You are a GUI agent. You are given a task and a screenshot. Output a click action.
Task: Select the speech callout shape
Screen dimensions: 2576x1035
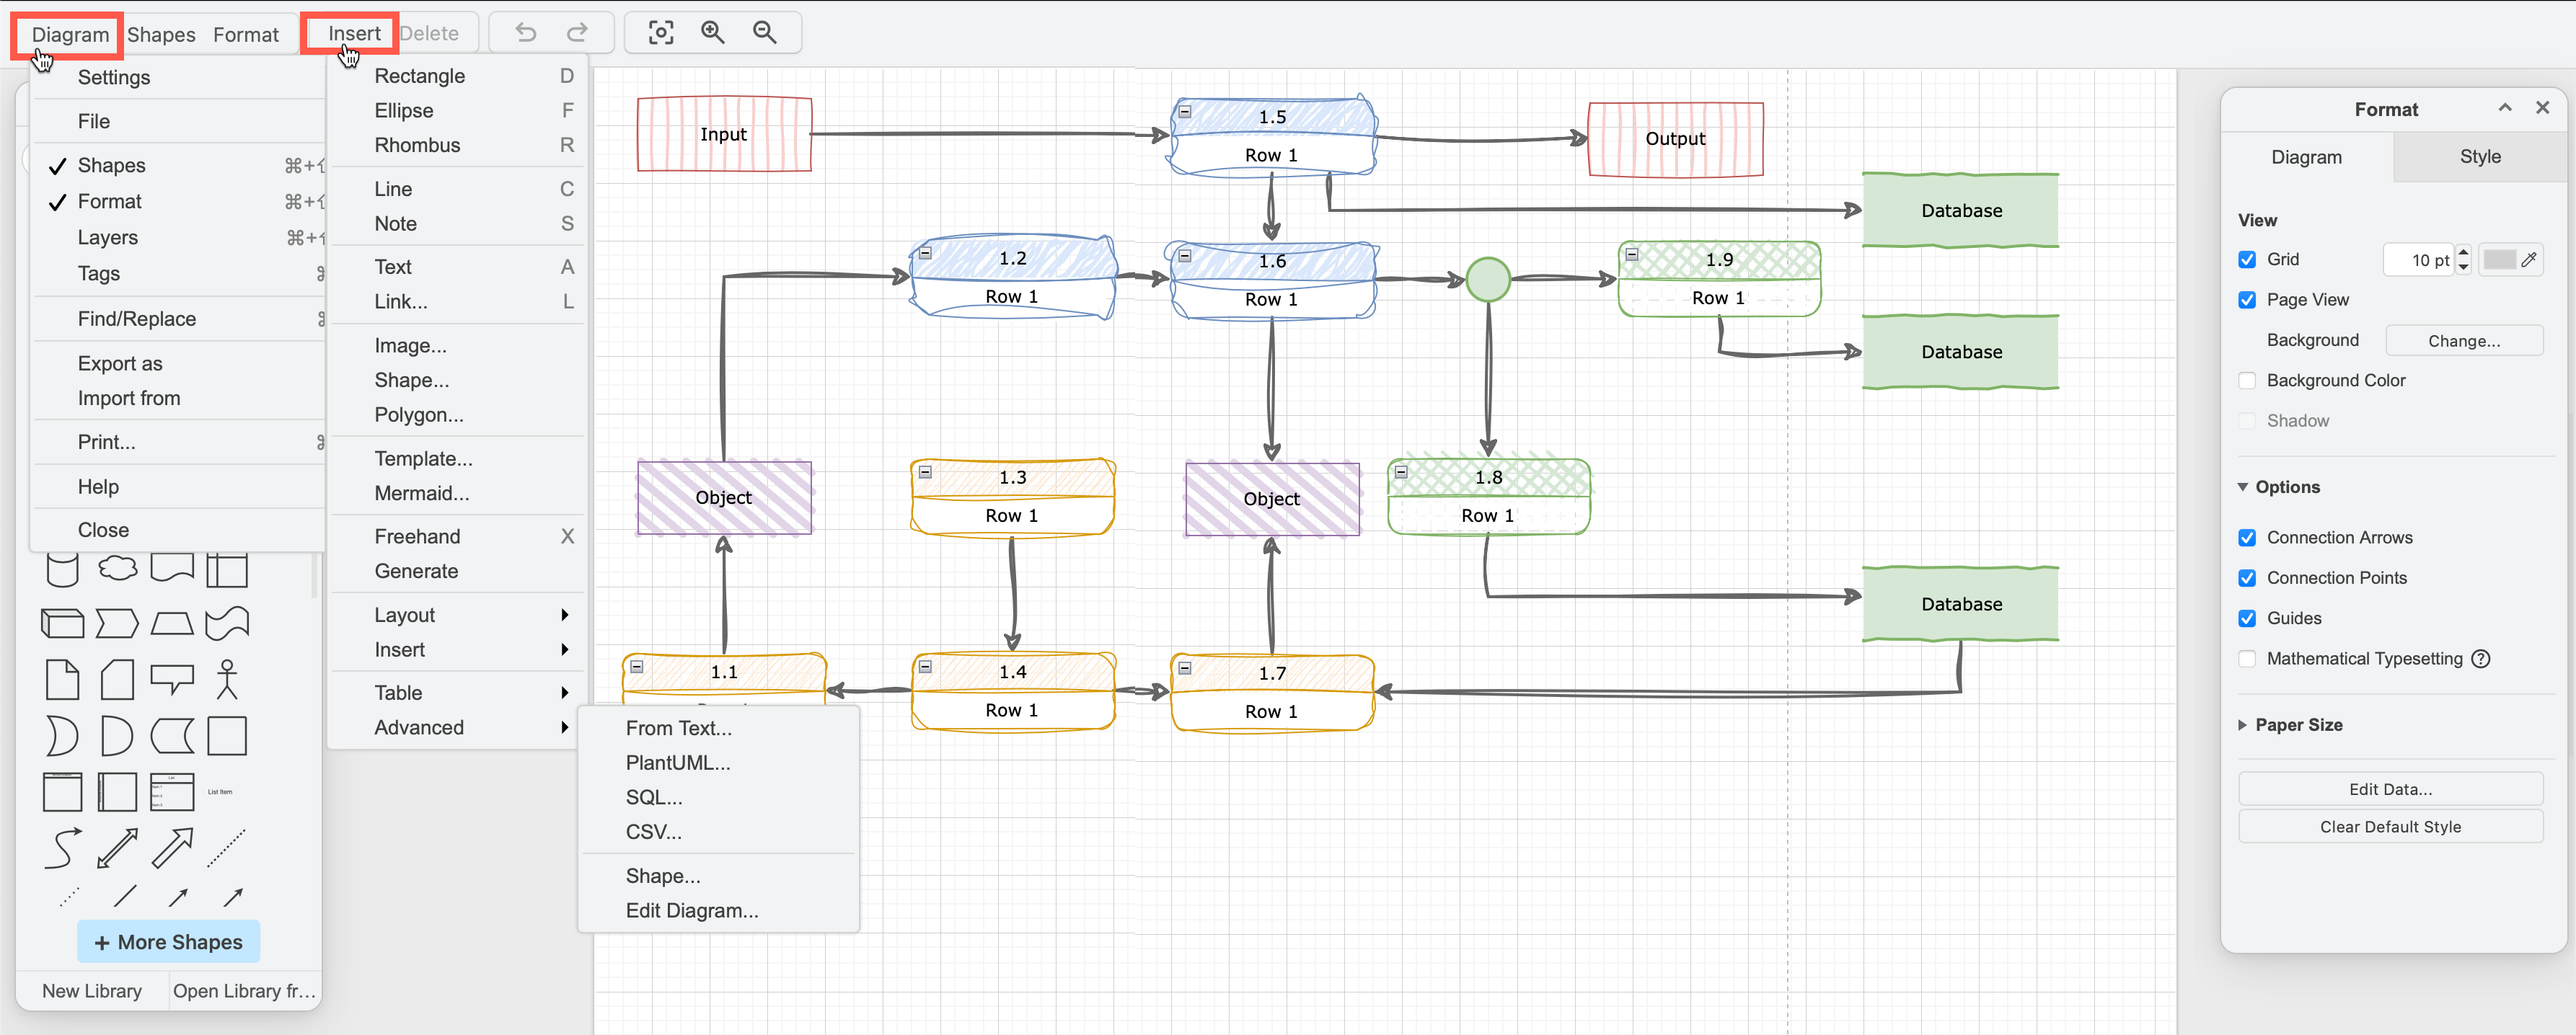click(x=172, y=680)
